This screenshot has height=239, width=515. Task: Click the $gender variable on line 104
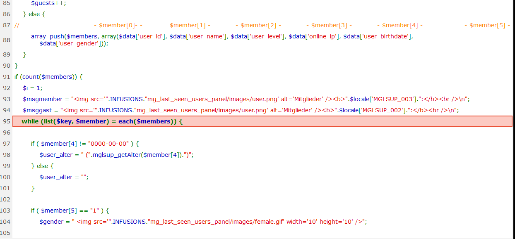point(52,222)
